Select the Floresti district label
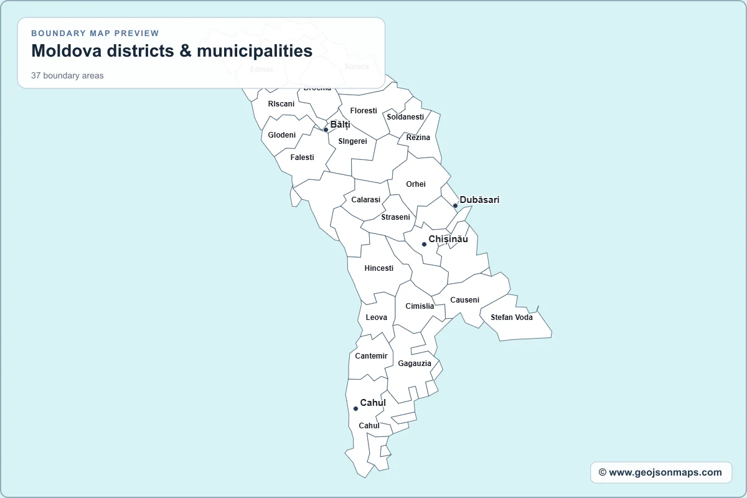747x498 pixels. (x=364, y=111)
